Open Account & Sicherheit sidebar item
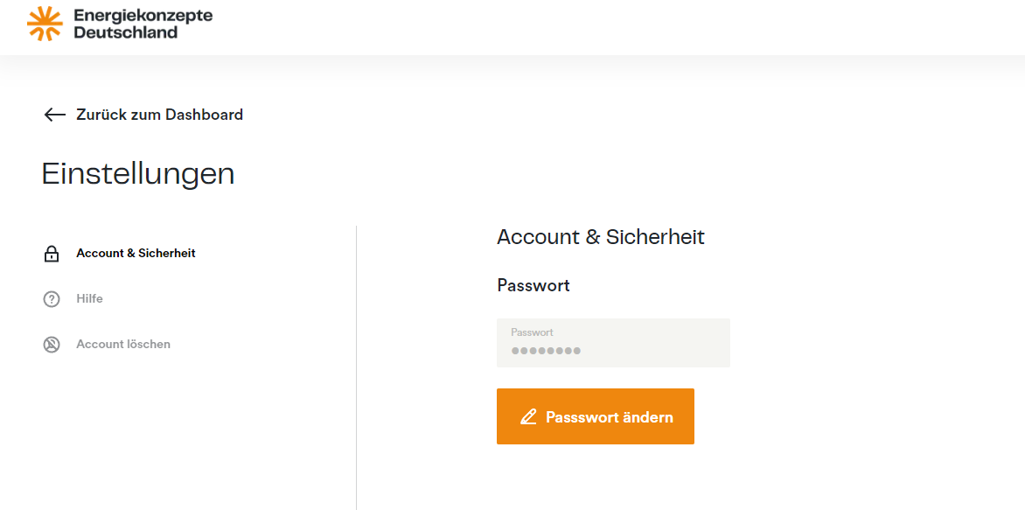Viewport: 1025px width, 510px height. pos(136,253)
